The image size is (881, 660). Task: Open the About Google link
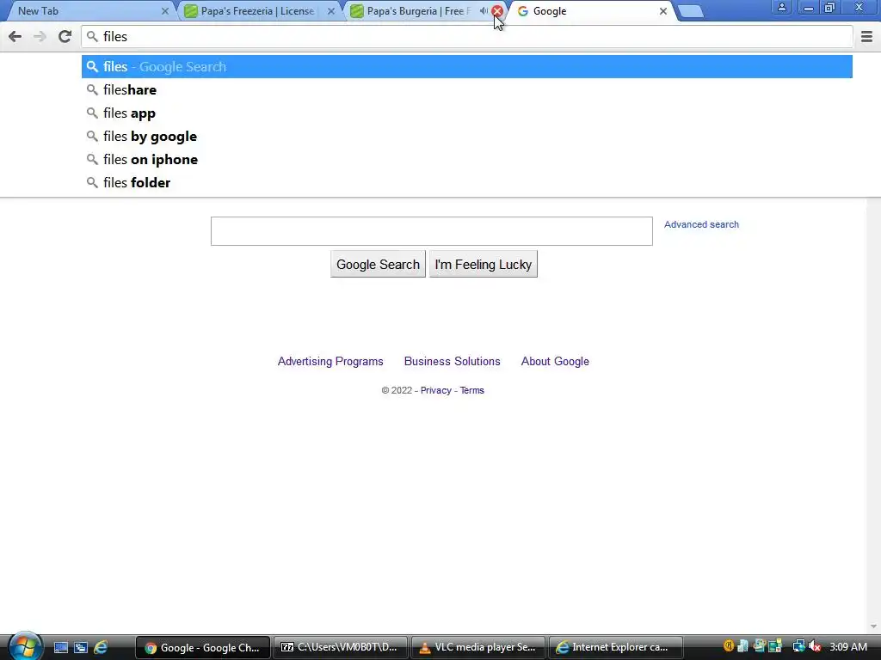pyautogui.click(x=555, y=362)
